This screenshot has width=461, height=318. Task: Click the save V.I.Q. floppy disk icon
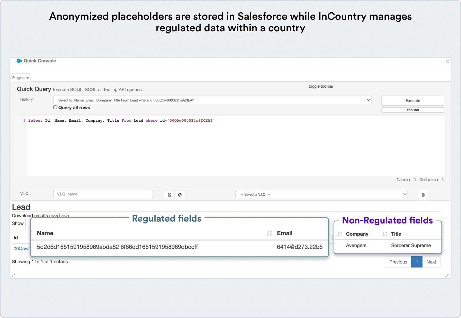coord(169,195)
